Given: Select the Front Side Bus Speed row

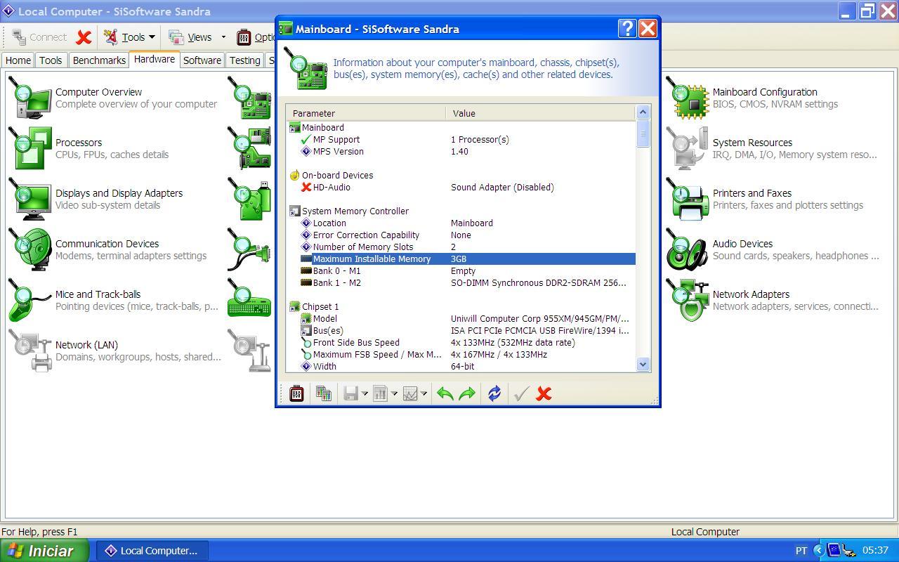Looking at the screenshot, I should coord(461,342).
